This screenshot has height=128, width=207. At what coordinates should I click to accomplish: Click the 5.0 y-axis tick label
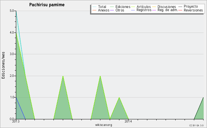pos(12,11)
